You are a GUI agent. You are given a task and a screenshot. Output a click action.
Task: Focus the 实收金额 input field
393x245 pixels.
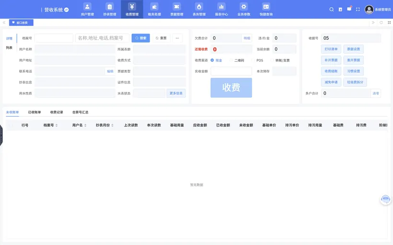point(231,71)
